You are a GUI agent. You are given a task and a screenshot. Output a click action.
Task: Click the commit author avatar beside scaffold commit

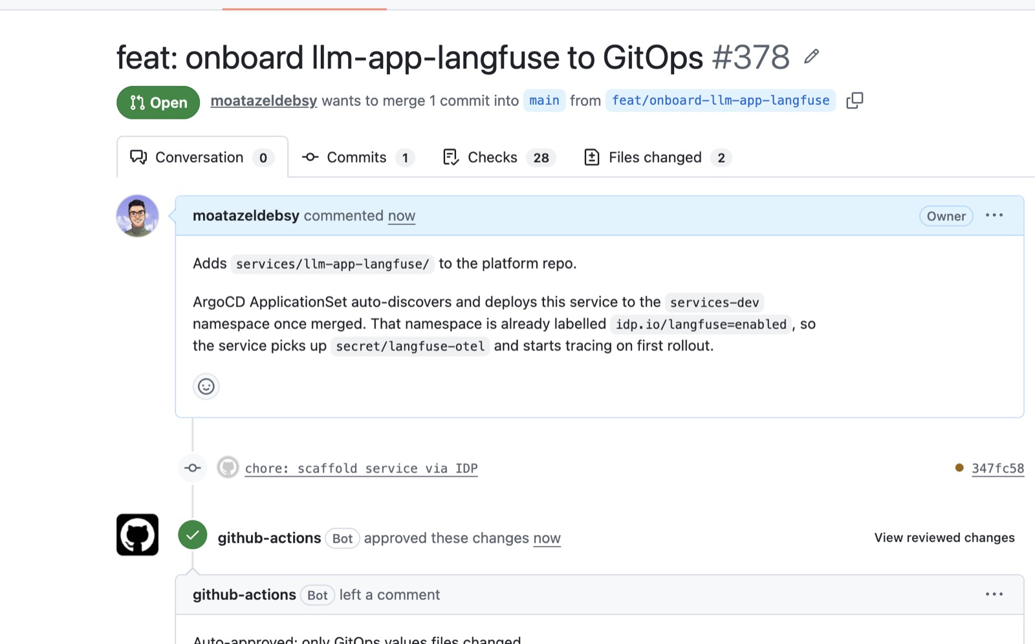click(228, 467)
